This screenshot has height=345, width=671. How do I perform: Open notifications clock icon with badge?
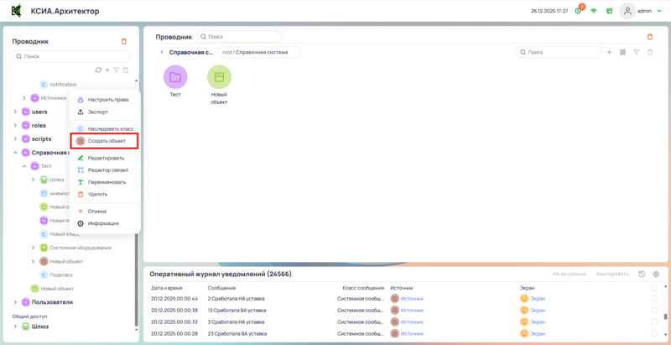tap(578, 11)
